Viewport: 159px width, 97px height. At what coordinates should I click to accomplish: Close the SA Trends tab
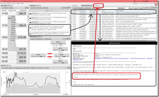pyautogui.click(x=8, y=65)
